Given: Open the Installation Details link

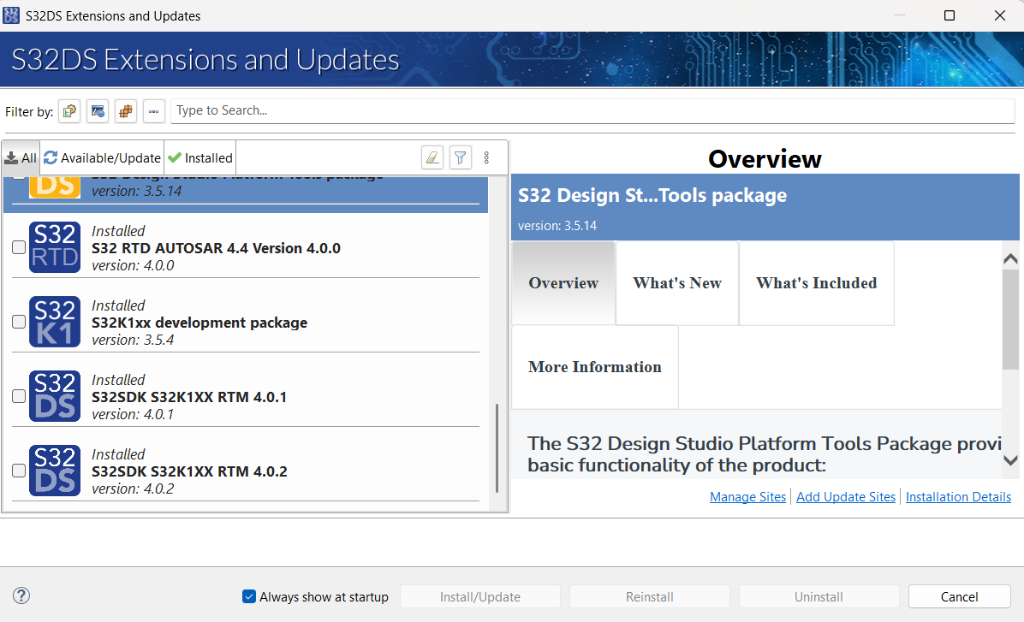Looking at the screenshot, I should coord(958,497).
